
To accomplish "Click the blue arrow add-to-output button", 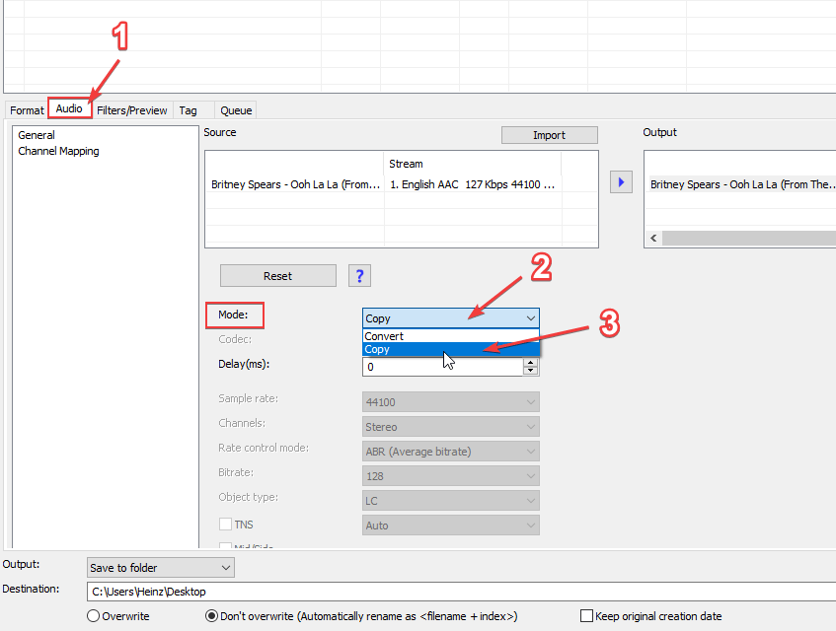I will tap(621, 182).
